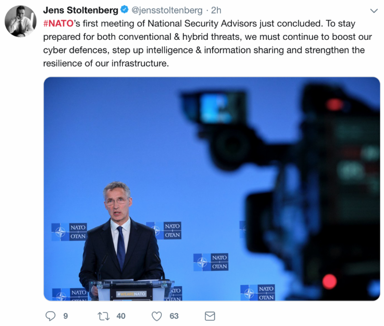Click the reply speech bubble icon
The image size is (384, 326).
tap(50, 316)
